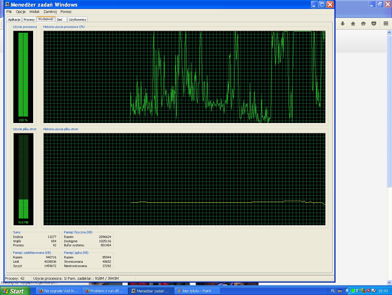
Task: Click the red security shield tray icon
Action: (x=368, y=291)
